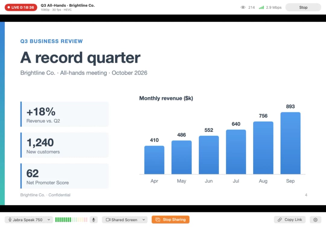Click the '486' value above the May bar

[181, 135]
